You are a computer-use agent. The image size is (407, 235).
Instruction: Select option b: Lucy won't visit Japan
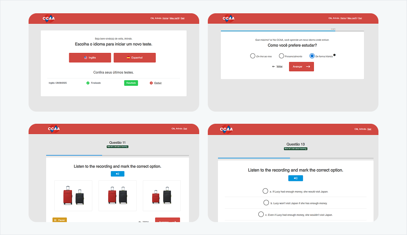[266, 203]
